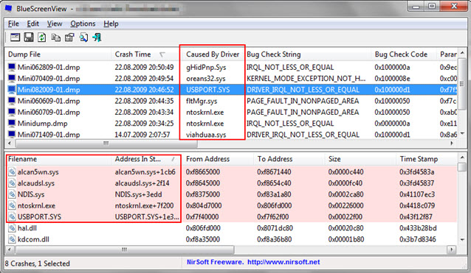This screenshot has height=273, width=471.
Task: Click the BlueScreenView title bar app icon
Action: (x=8, y=9)
